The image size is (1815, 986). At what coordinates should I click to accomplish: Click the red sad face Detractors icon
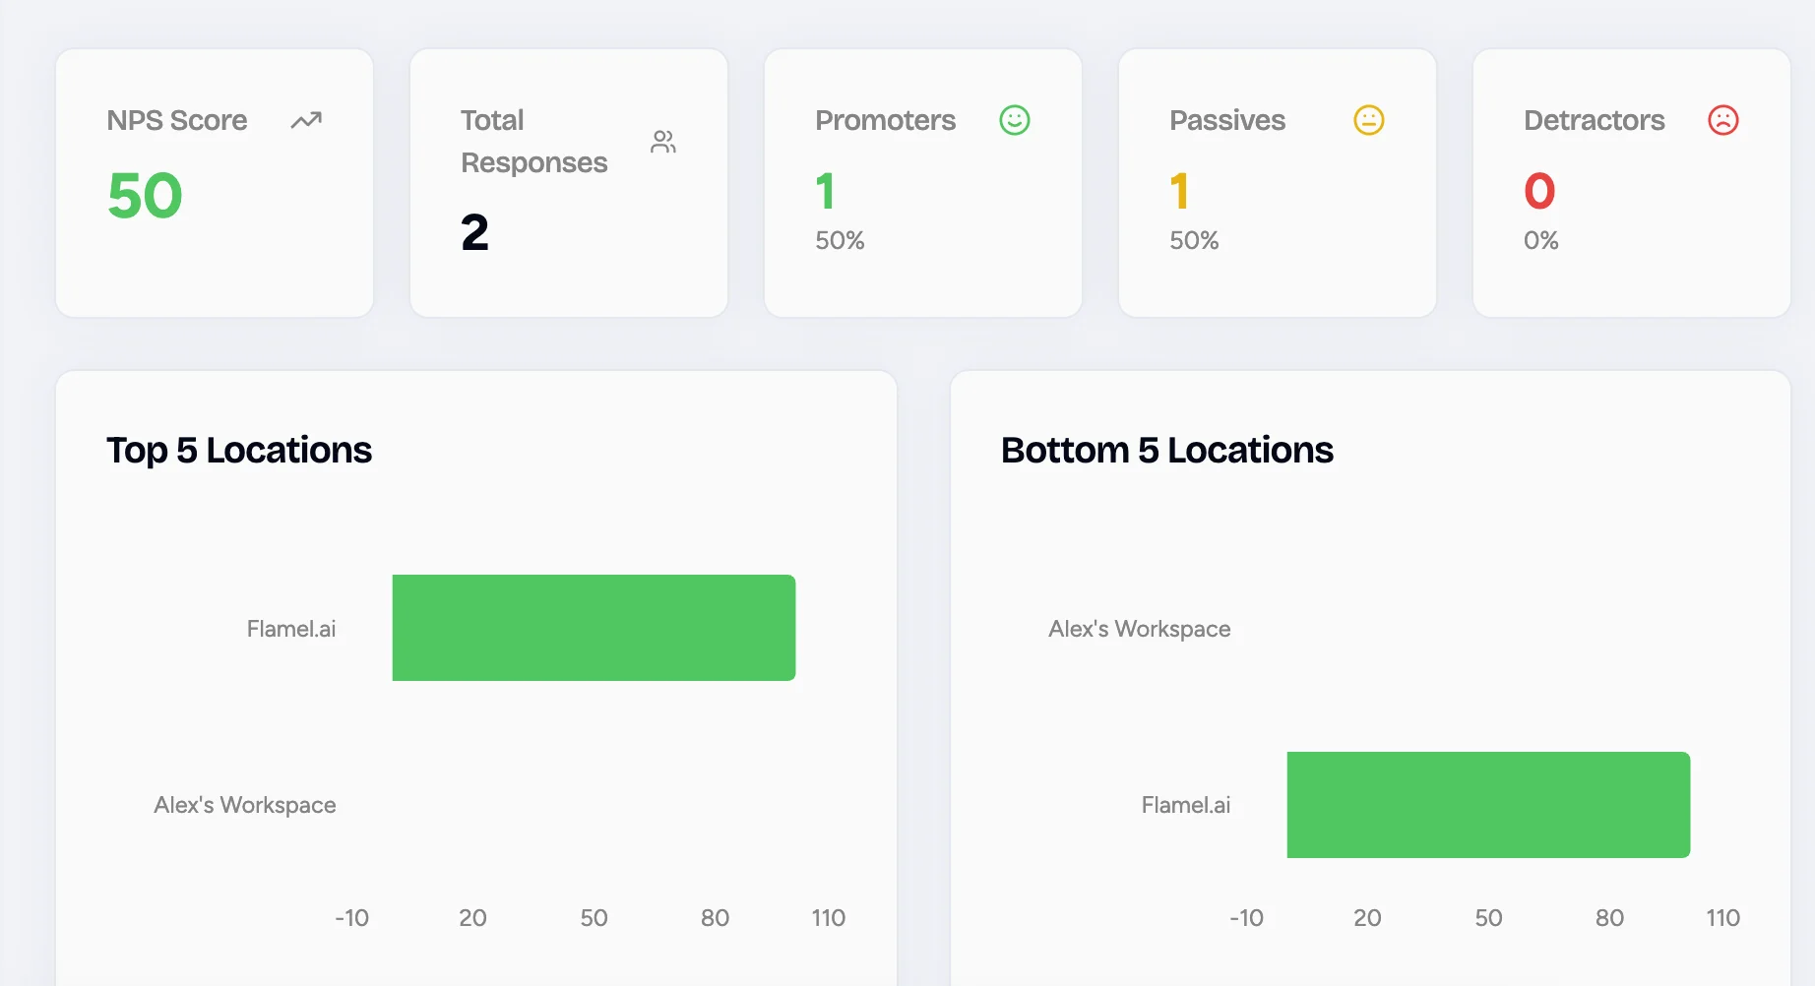point(1723,120)
